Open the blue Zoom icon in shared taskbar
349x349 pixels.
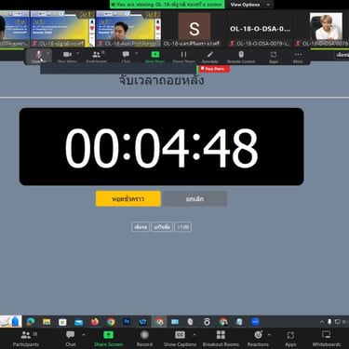(x=255, y=322)
